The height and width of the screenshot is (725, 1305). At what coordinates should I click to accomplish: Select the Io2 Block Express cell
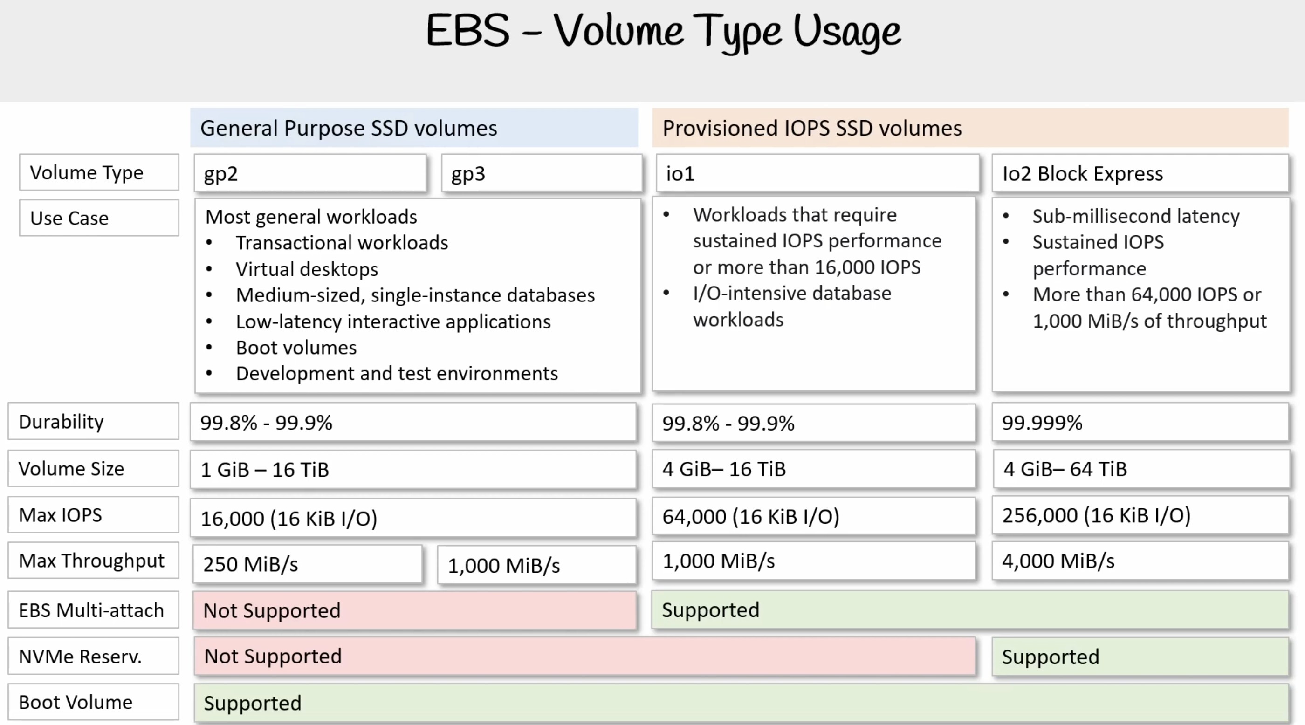pos(1140,173)
